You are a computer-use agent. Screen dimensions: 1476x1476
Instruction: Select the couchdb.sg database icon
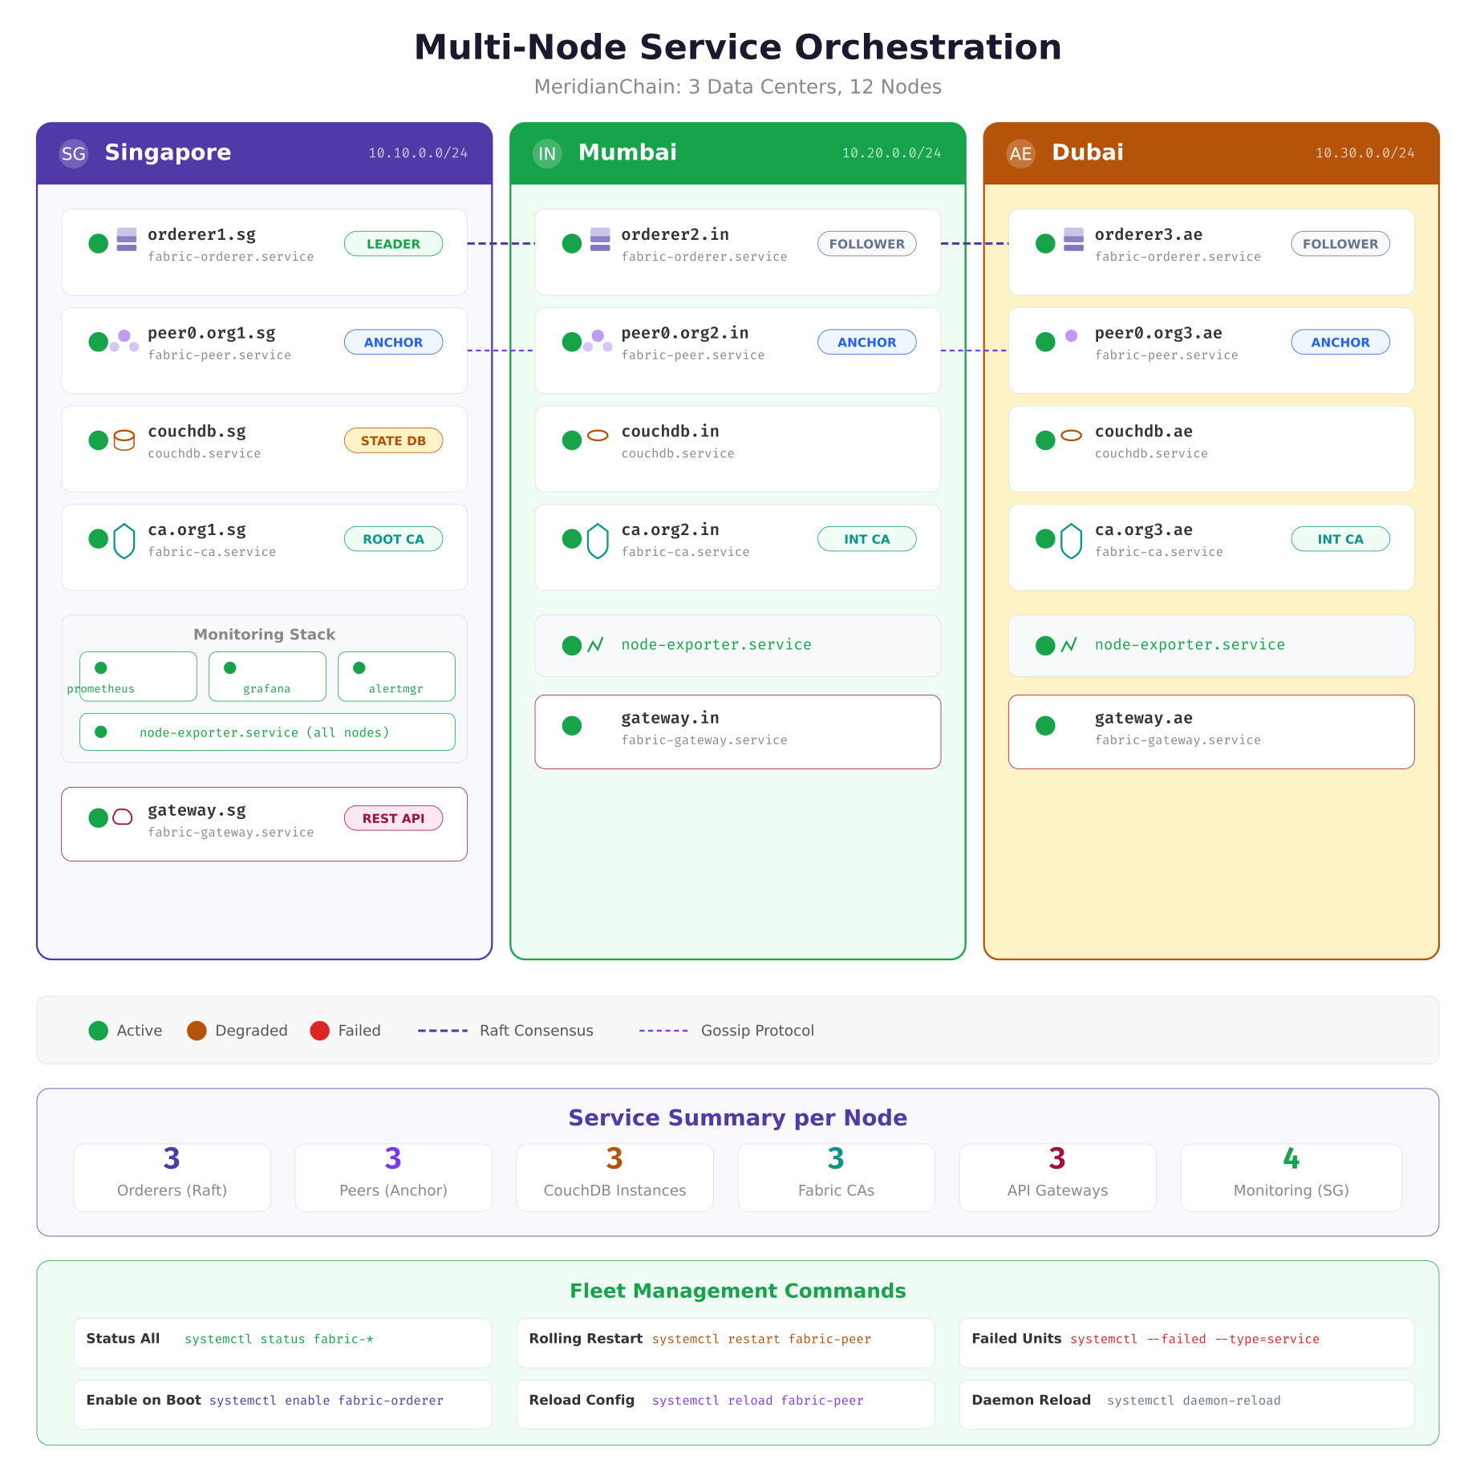(124, 440)
